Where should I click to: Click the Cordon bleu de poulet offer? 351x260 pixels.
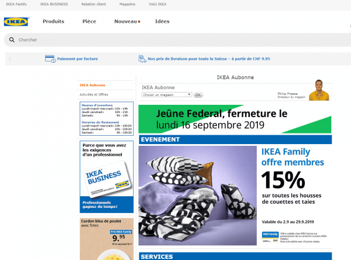click(106, 239)
